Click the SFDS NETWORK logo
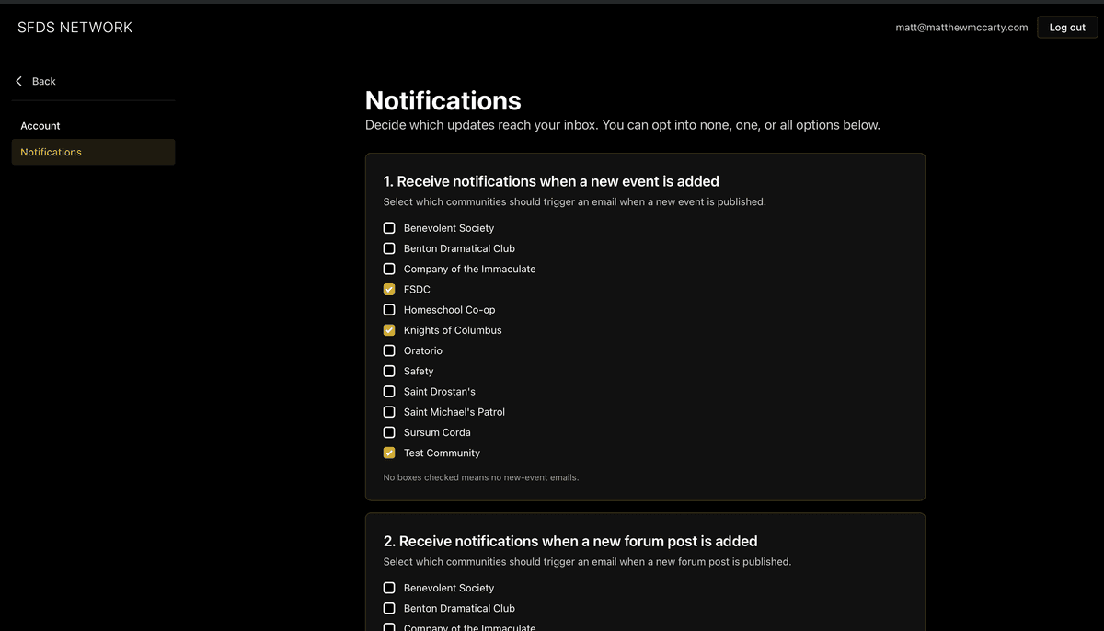The image size is (1104, 631). [x=75, y=27]
